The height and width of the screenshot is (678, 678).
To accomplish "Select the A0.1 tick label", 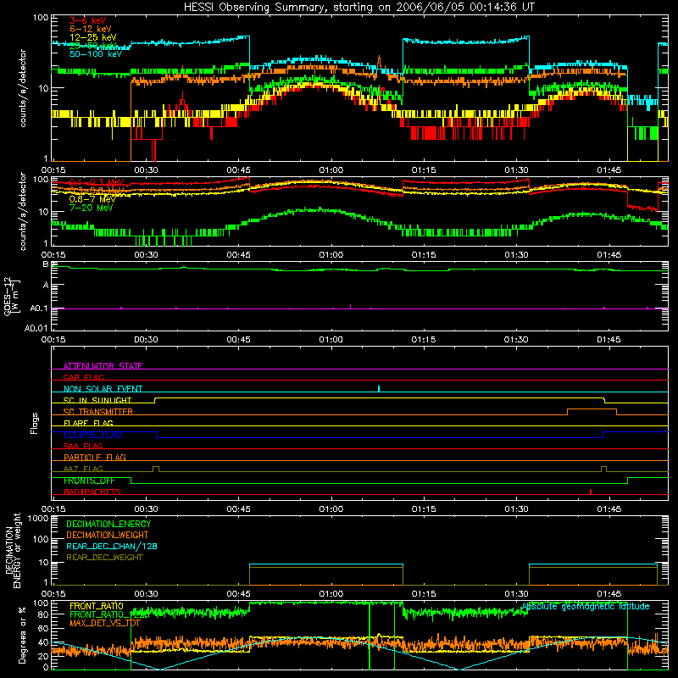I will [38, 308].
